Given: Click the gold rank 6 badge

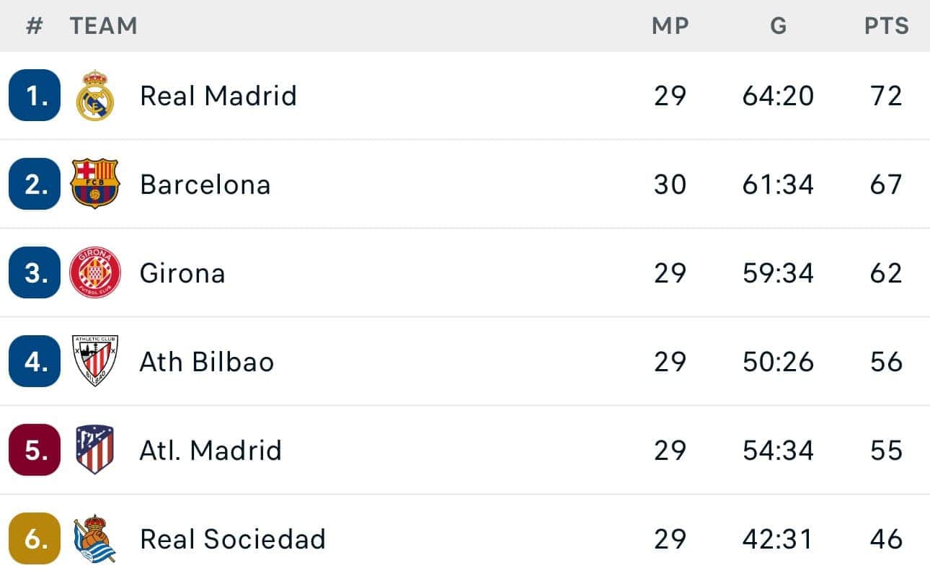Looking at the screenshot, I should (35, 538).
